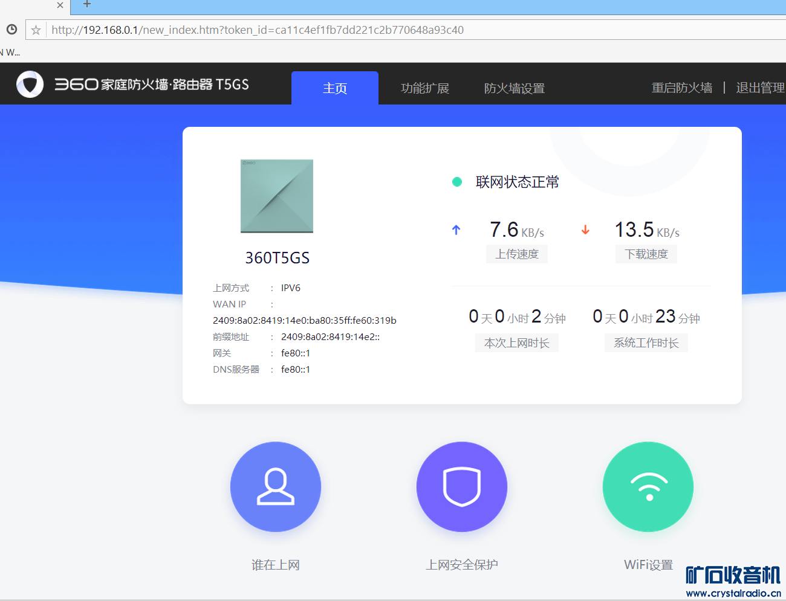
Task: Click the 360家庭防火墙·路由器 T5GS title
Action: click(x=152, y=85)
